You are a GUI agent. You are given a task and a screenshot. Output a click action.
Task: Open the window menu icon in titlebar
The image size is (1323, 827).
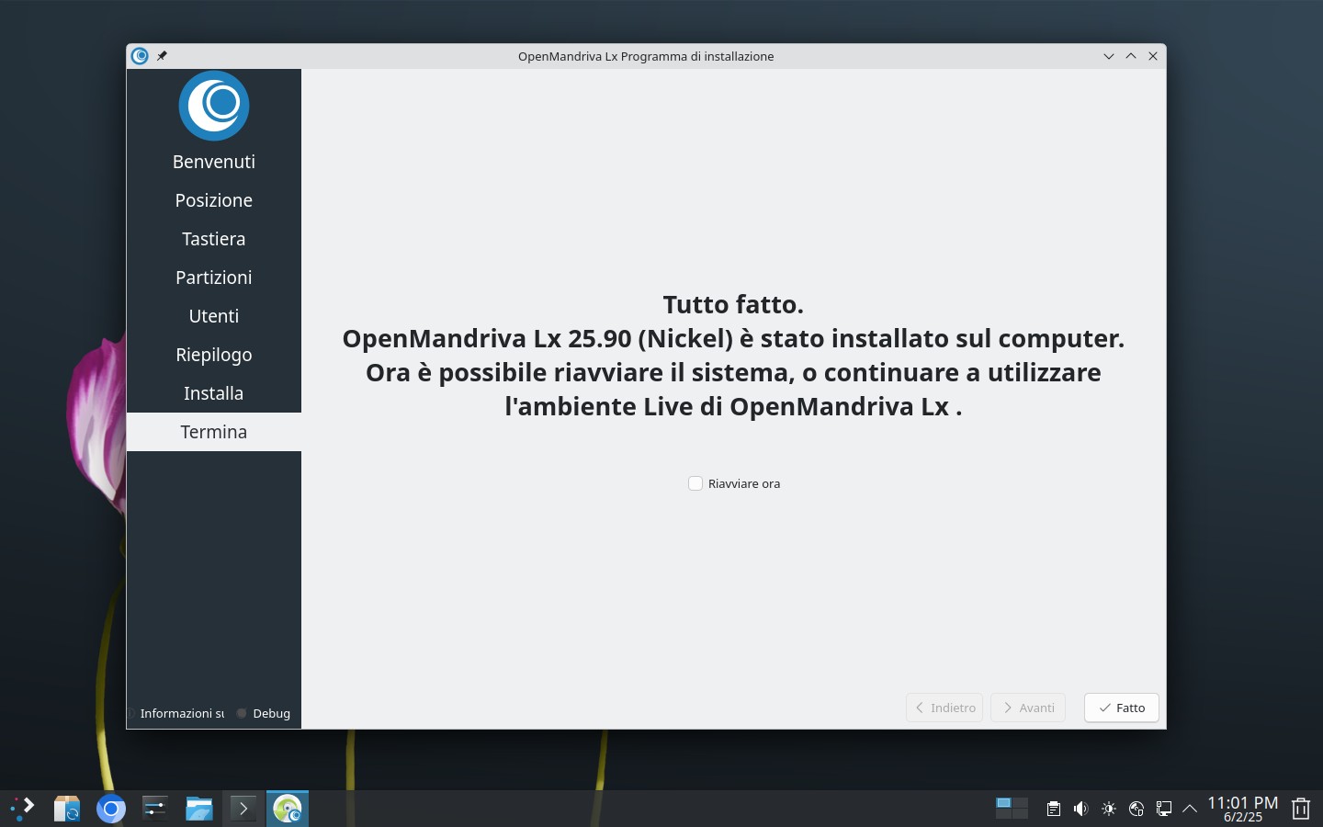click(140, 56)
